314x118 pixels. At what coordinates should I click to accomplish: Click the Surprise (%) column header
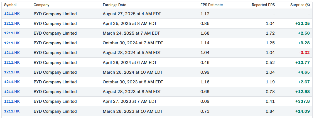pyautogui.click(x=300, y=5)
